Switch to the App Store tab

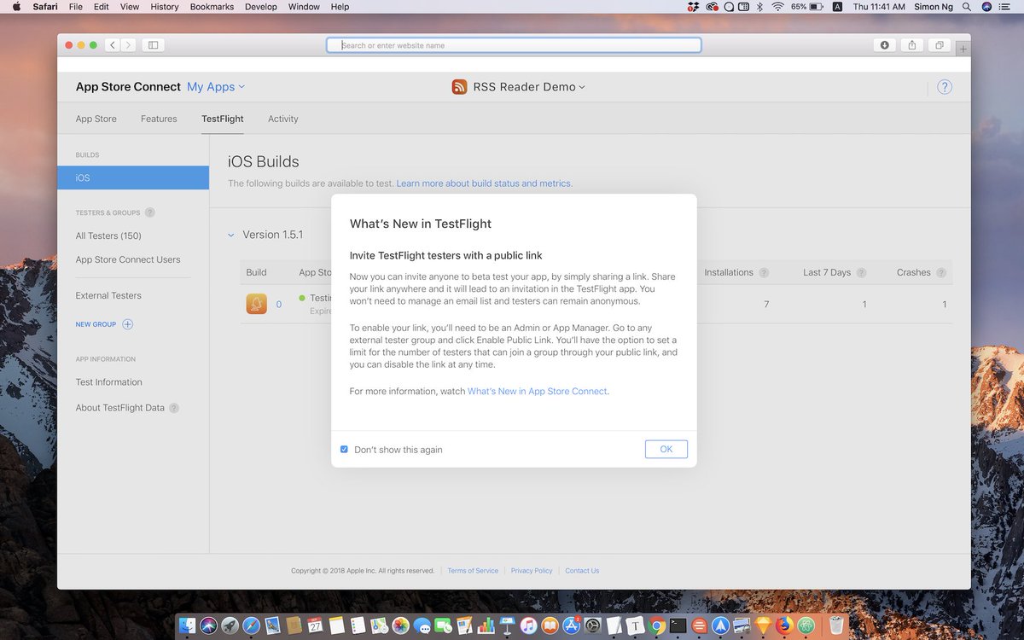click(x=96, y=119)
